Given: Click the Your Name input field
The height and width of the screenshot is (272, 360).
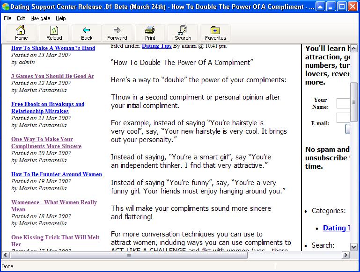Looking at the screenshot, I should coord(343,103).
